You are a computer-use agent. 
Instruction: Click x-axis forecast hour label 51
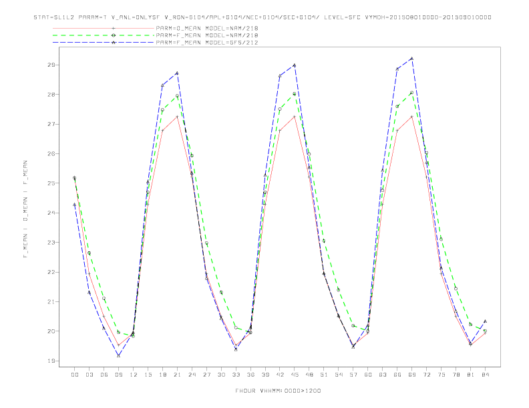324,375
